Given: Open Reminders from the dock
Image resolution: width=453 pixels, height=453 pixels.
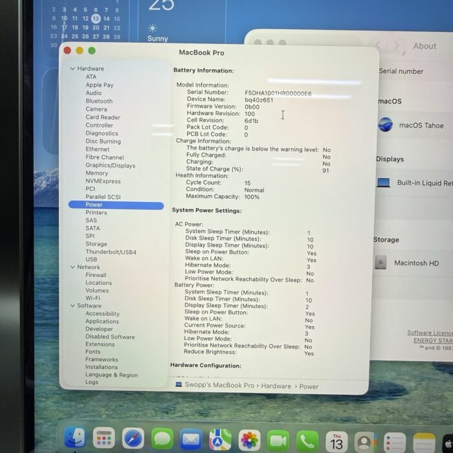Looking at the screenshot, I should pos(395,442).
